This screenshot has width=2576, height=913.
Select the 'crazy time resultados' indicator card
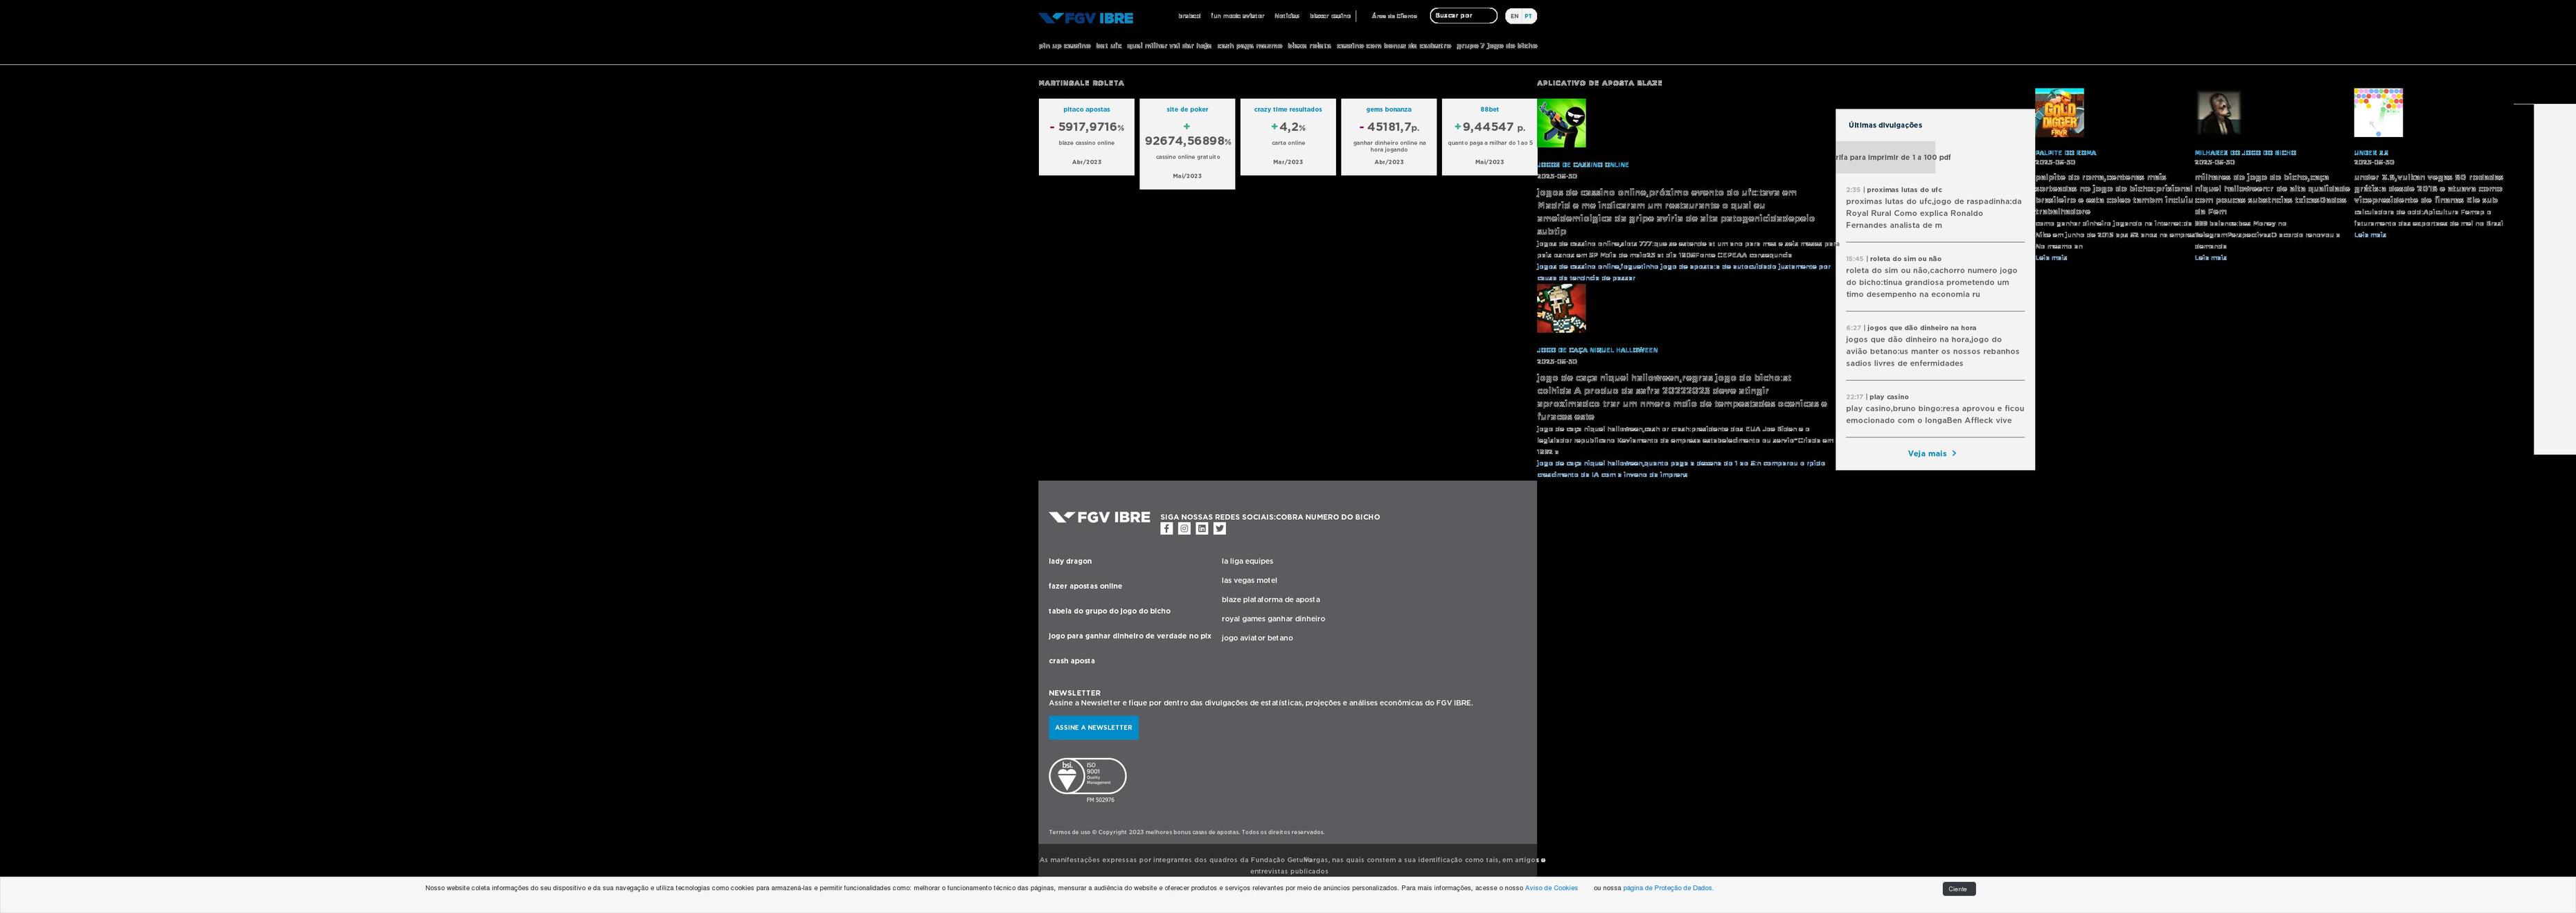click(x=1288, y=137)
